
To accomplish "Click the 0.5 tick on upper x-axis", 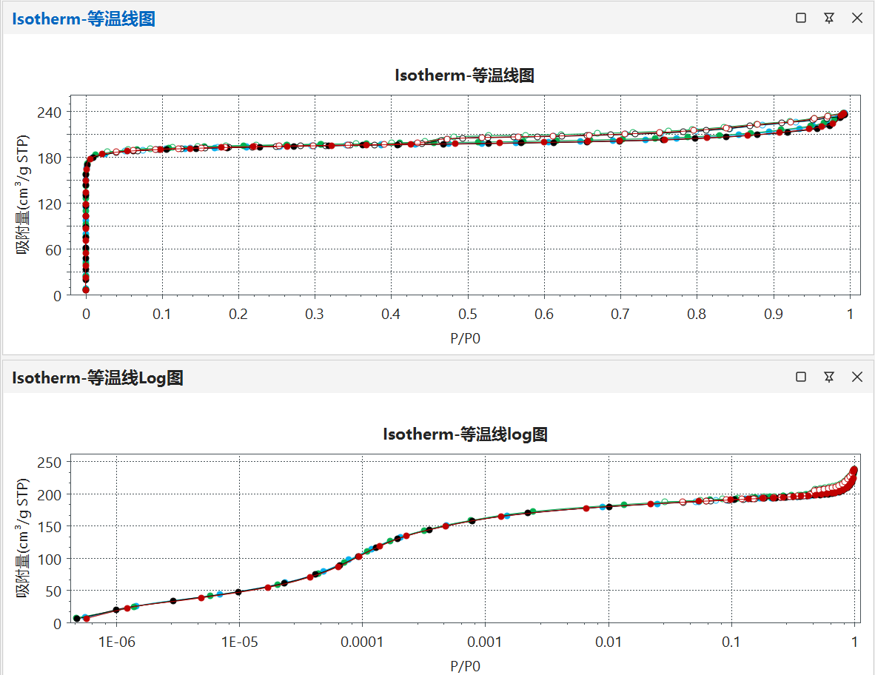I will pos(468,314).
